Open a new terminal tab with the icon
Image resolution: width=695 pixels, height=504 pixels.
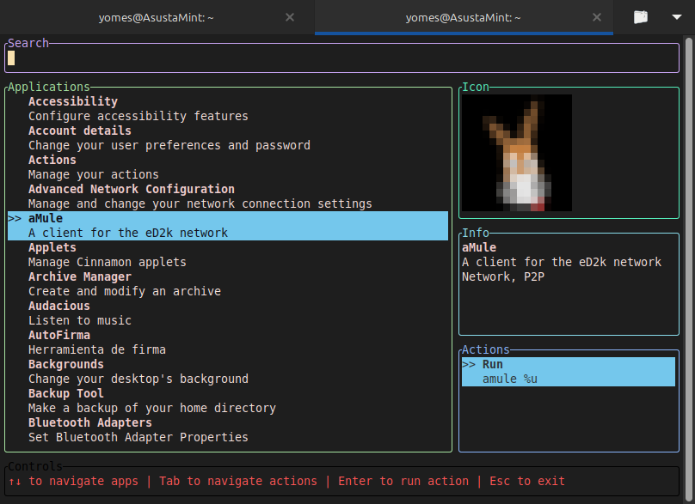641,17
